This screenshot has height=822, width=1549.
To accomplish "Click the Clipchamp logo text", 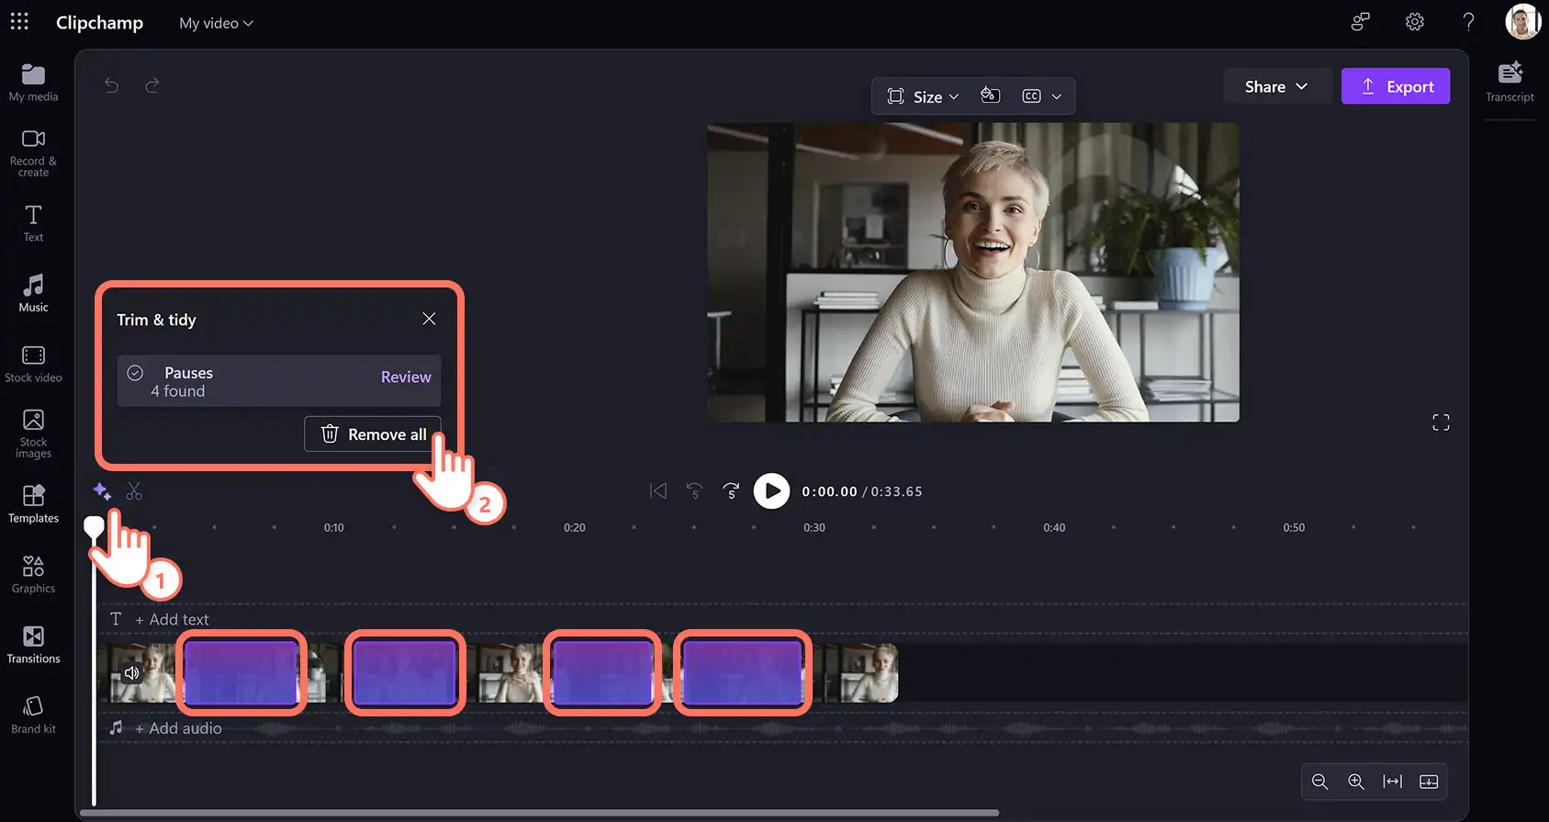I will pyautogui.click(x=99, y=23).
